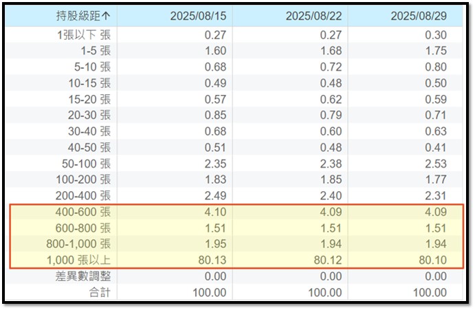Click the 2.35 value in 50-100 張 row
475x310 pixels.
pyautogui.click(x=215, y=164)
